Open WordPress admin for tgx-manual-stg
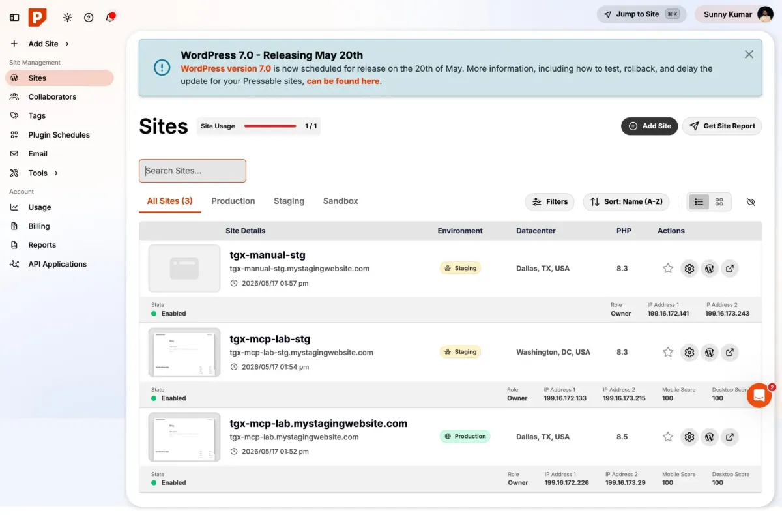This screenshot has width=782, height=515. pos(710,268)
